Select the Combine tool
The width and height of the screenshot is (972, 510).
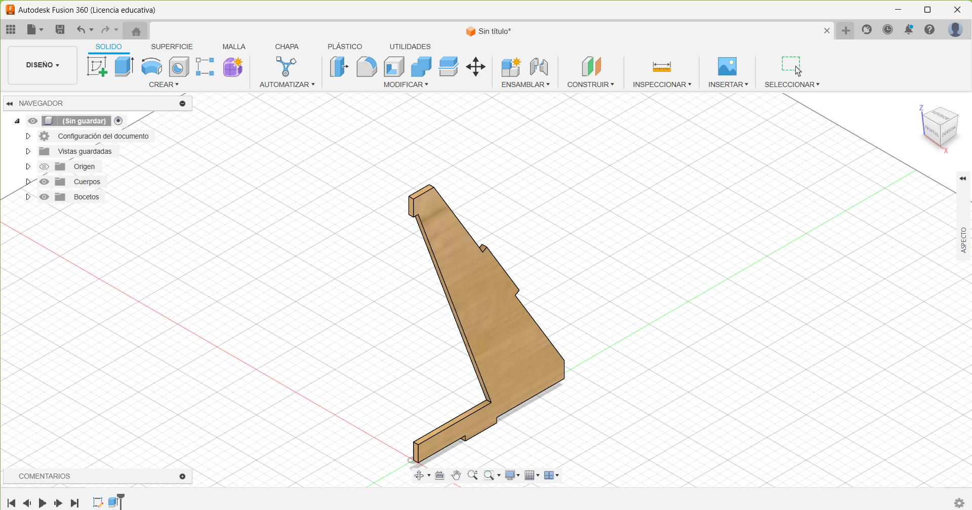[421, 66]
